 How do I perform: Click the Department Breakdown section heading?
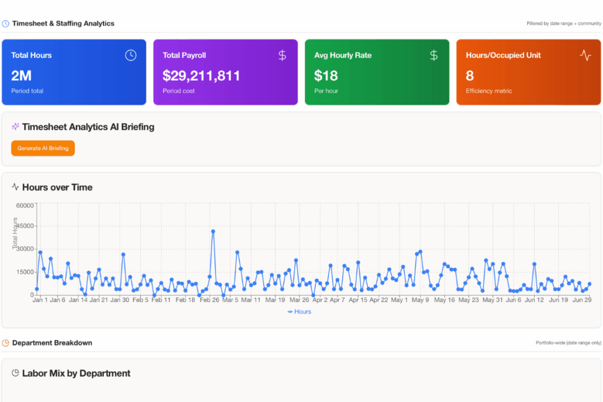coord(52,343)
